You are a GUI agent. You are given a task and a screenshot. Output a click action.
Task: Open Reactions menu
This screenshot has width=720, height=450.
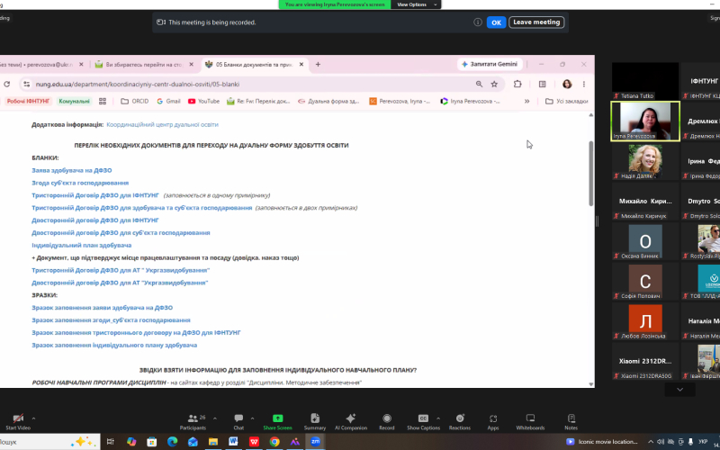(x=460, y=421)
